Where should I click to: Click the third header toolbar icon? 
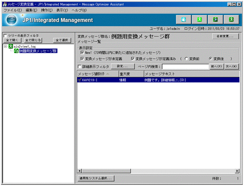[x=215, y=19]
